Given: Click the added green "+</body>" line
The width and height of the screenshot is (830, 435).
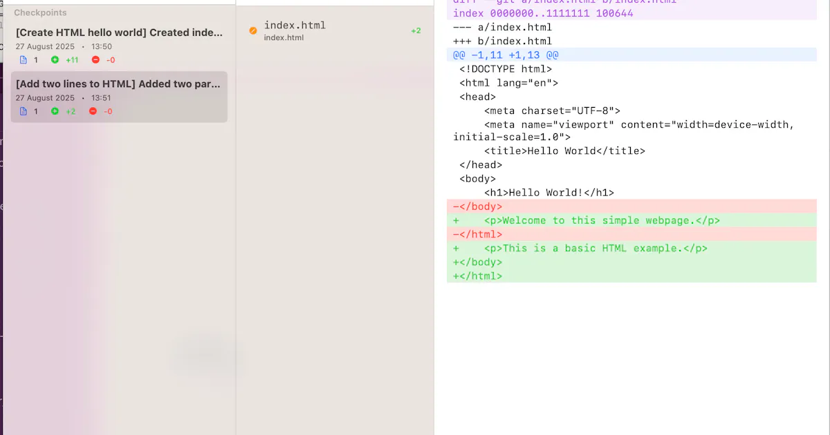Looking at the screenshot, I should click(631, 262).
